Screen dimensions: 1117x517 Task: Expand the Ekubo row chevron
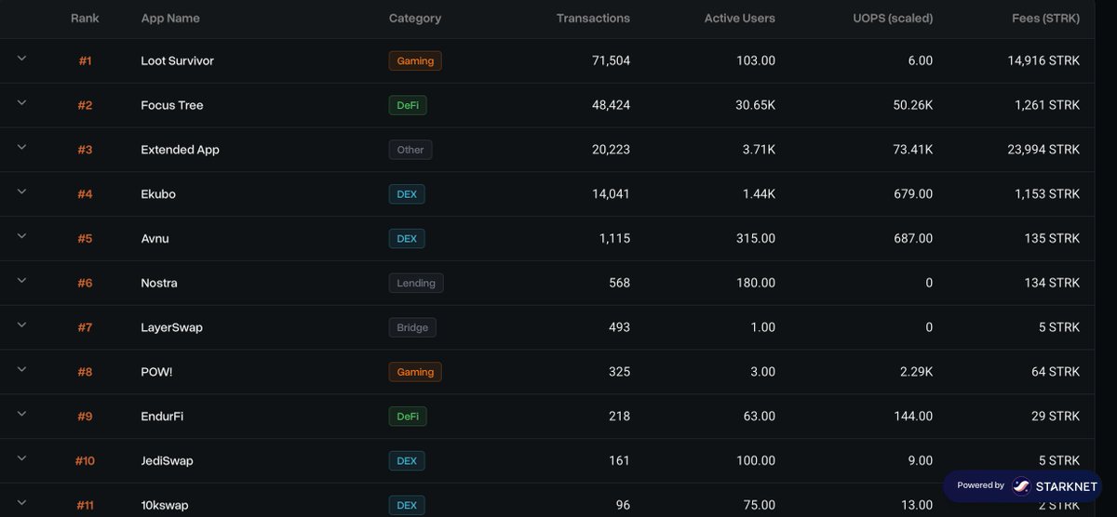click(21, 192)
